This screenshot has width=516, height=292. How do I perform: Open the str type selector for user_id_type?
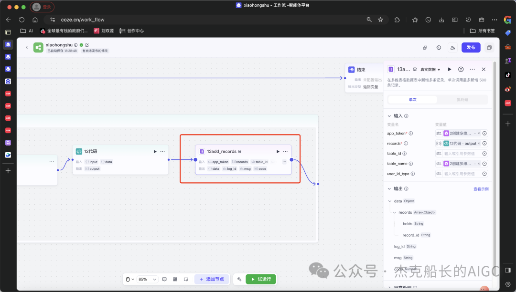pyautogui.click(x=439, y=174)
